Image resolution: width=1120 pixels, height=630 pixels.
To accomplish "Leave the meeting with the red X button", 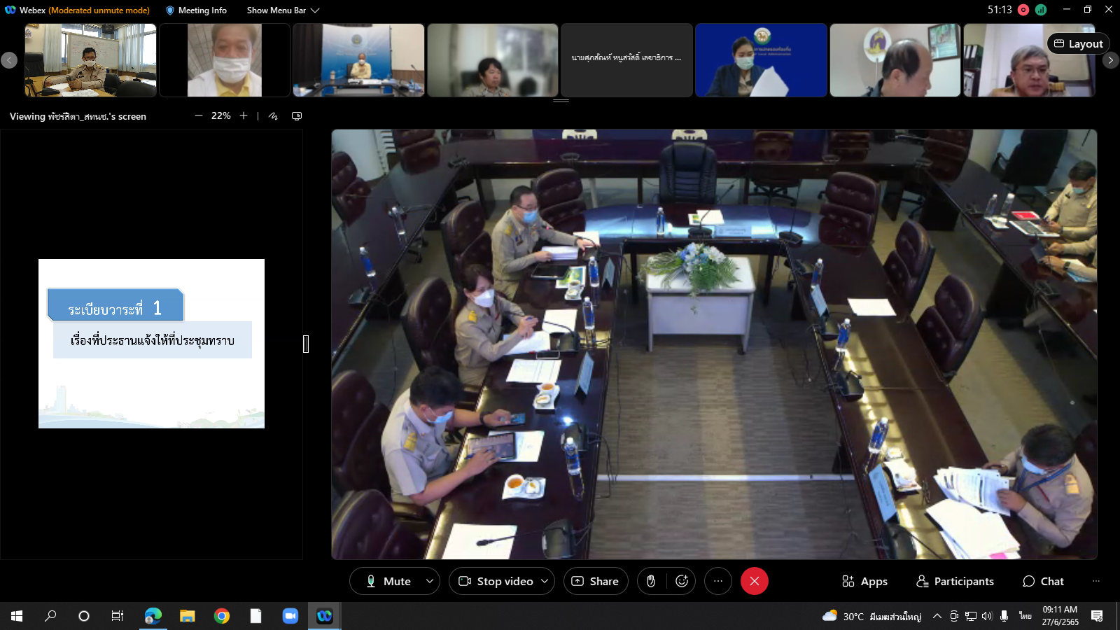I will click(x=754, y=581).
